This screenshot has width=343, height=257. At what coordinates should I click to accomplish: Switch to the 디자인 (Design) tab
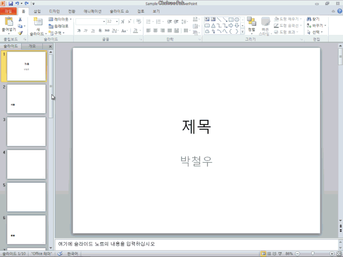[x=54, y=11]
